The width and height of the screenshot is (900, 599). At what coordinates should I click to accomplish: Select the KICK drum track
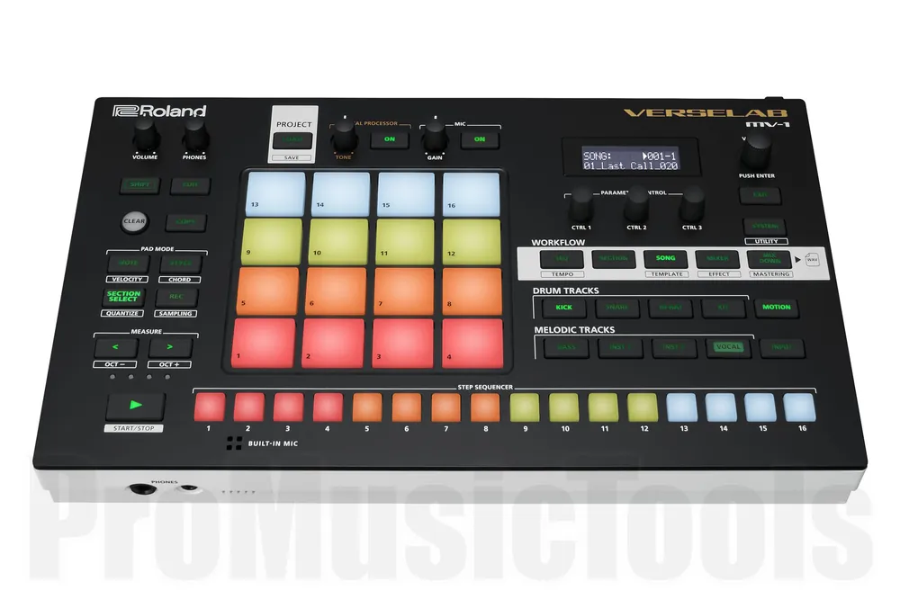[563, 308]
